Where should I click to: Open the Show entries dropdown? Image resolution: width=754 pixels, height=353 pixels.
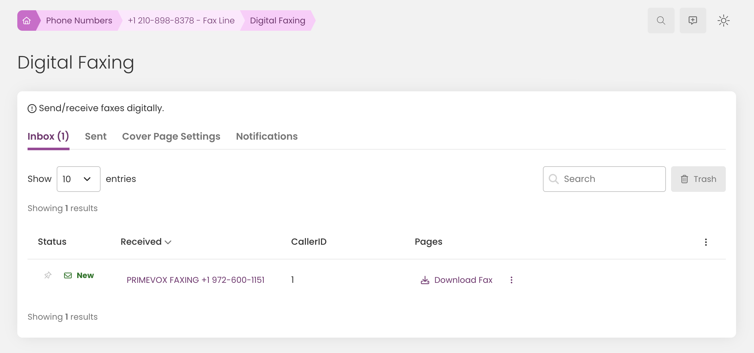[x=78, y=179]
